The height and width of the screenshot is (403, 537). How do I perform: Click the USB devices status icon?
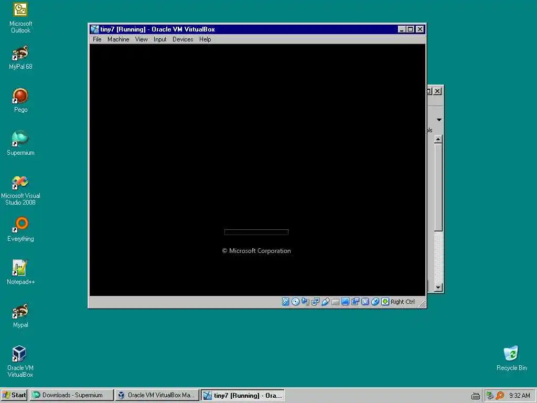325,302
